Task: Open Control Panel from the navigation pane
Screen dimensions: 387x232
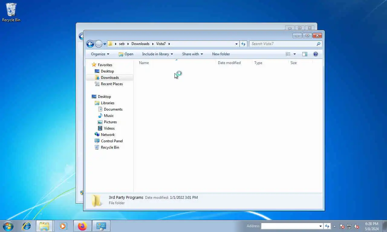Action: coord(112,141)
